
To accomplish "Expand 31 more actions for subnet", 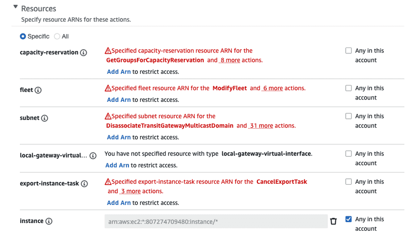I will click(x=261, y=126).
